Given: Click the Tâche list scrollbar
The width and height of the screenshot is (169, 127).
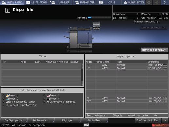Looking at the screenshot, I should coord(82,75).
